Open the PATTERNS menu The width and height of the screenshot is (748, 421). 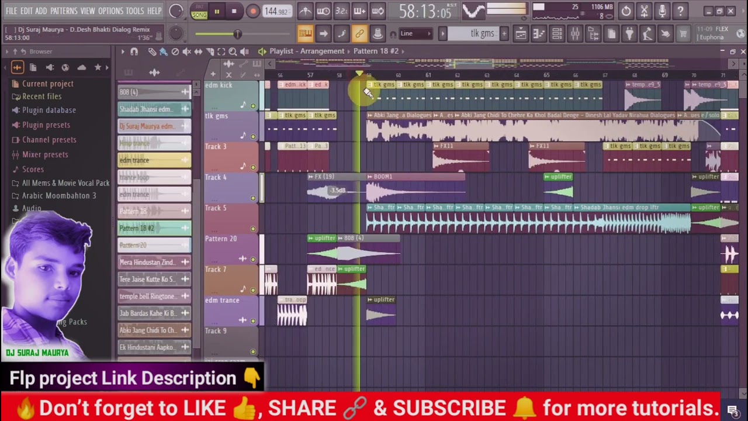point(64,11)
